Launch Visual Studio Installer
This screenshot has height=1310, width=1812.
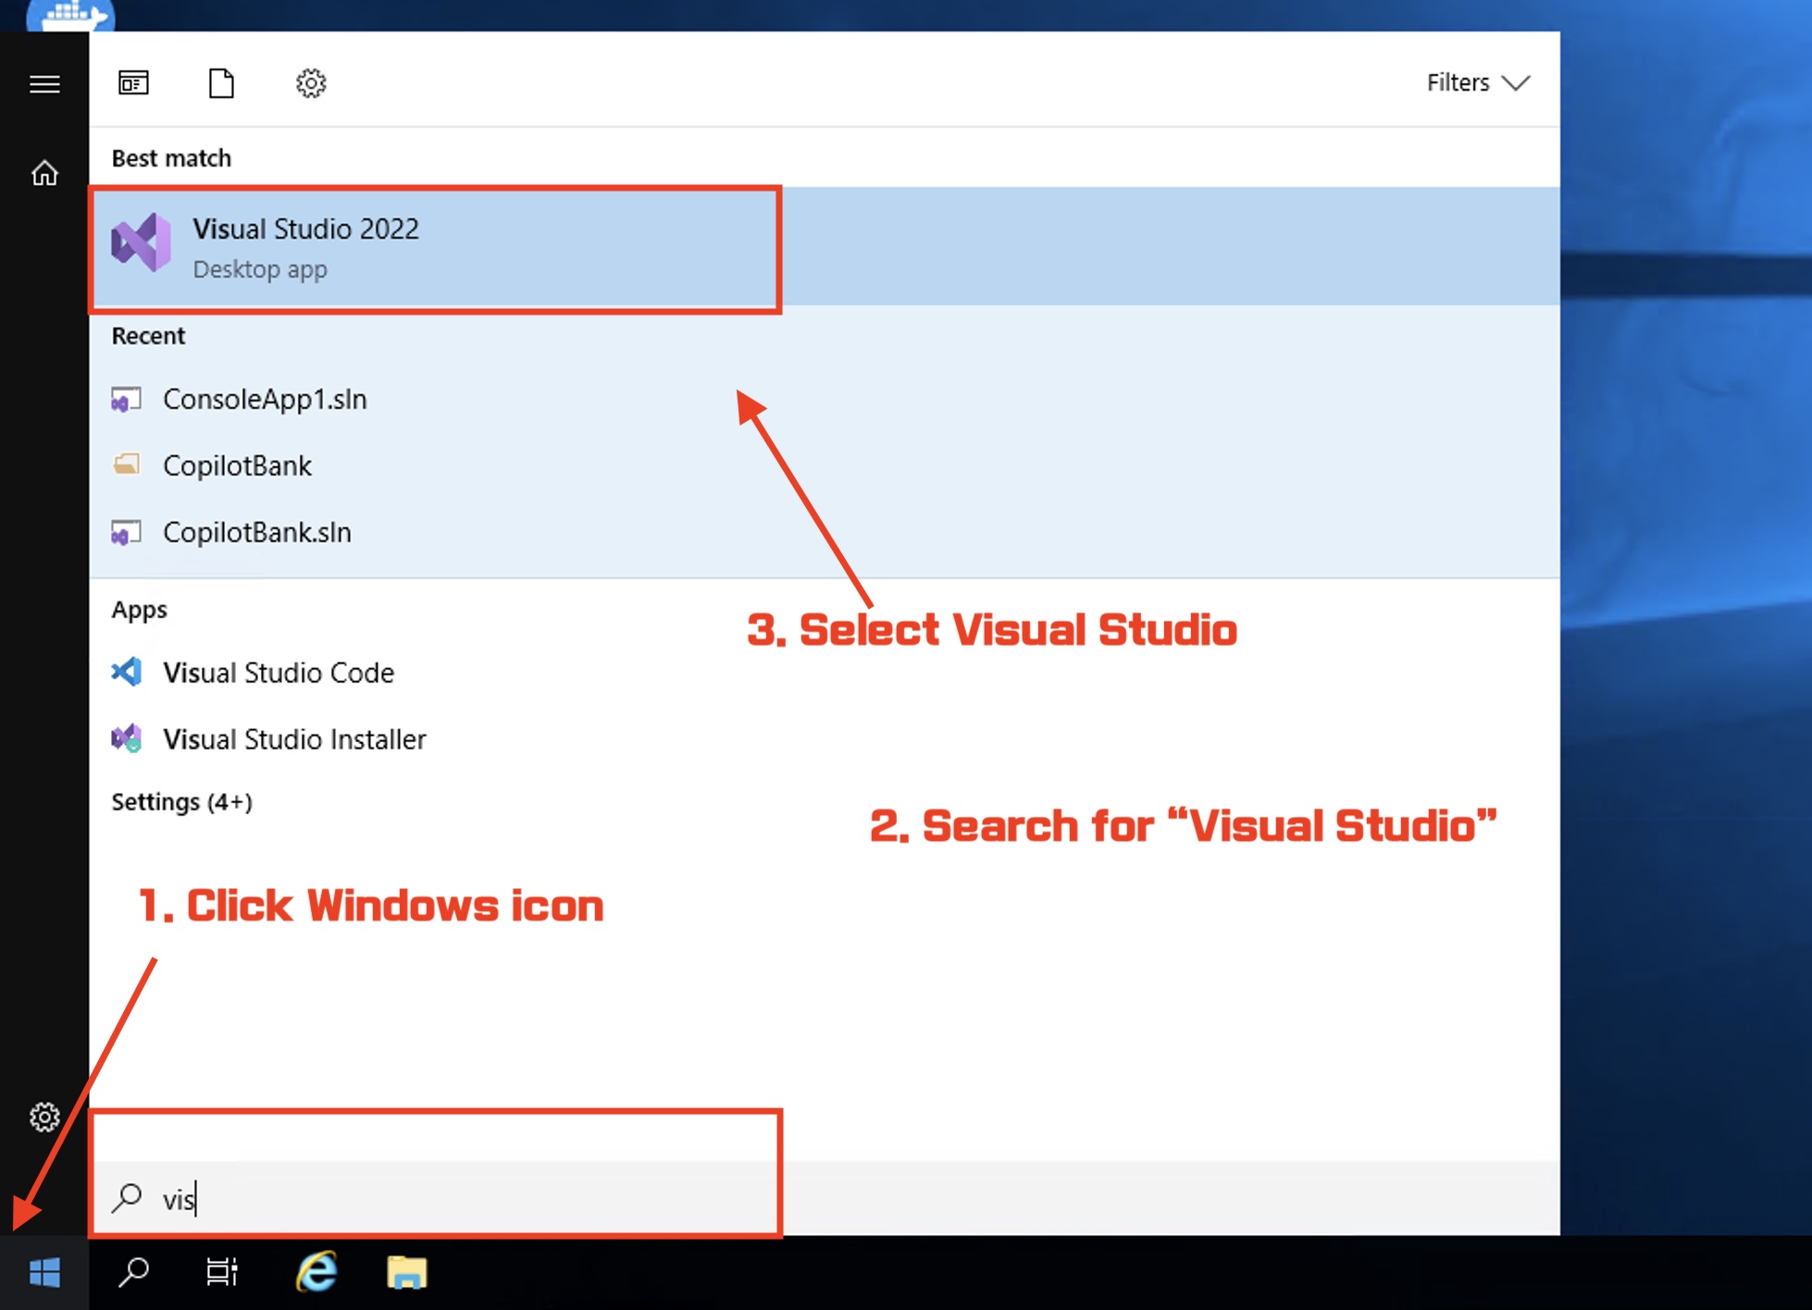click(x=294, y=740)
